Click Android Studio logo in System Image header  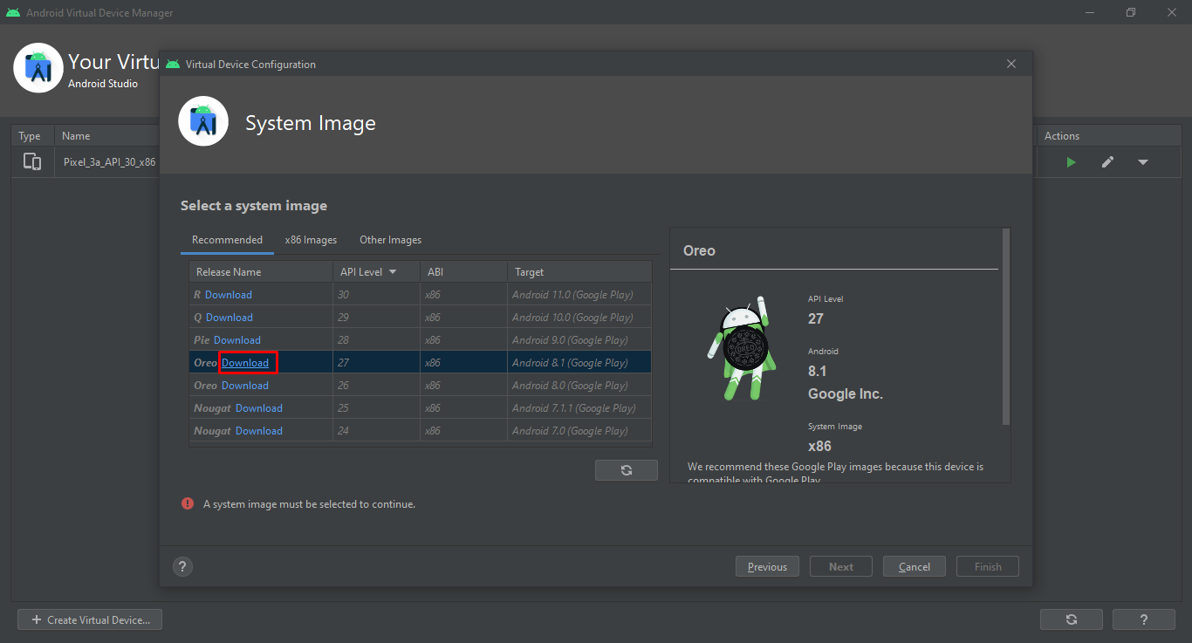(203, 121)
